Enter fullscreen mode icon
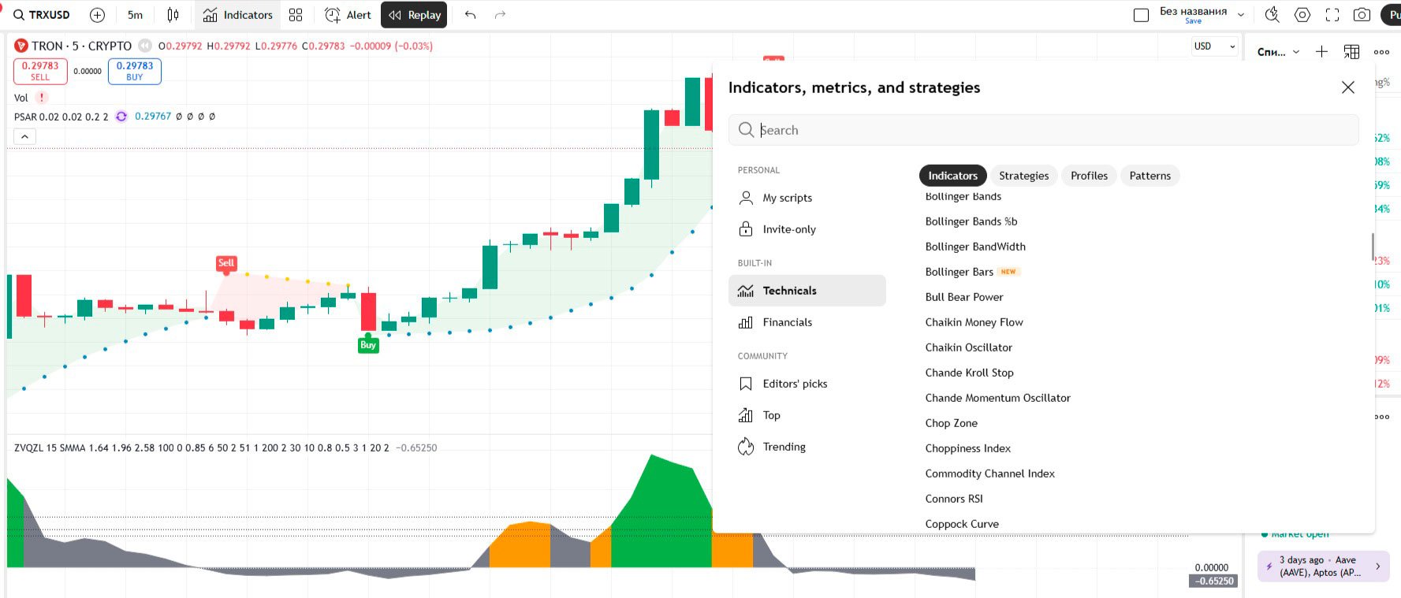The image size is (1401, 598). point(1332,15)
